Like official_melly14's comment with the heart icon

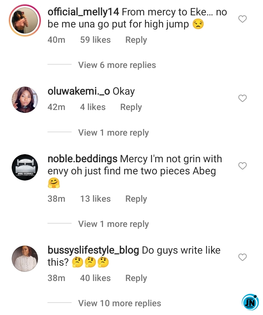[x=242, y=19]
